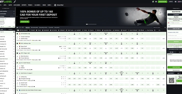
Task: Switch to the 1st period tab
Action: [x=51, y=27]
